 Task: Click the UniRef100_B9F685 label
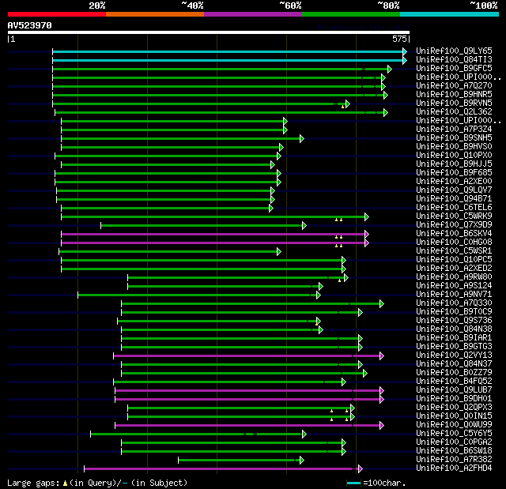(x=454, y=173)
